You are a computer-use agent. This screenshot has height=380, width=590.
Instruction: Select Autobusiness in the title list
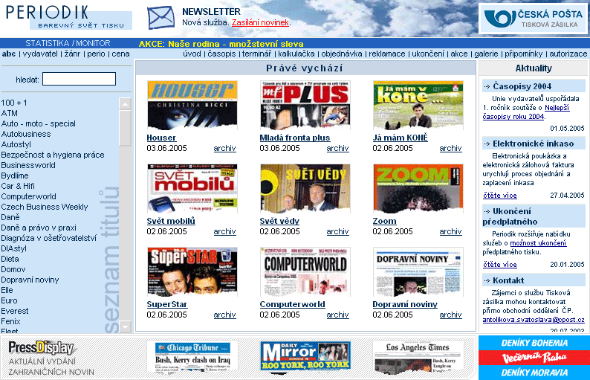click(27, 135)
